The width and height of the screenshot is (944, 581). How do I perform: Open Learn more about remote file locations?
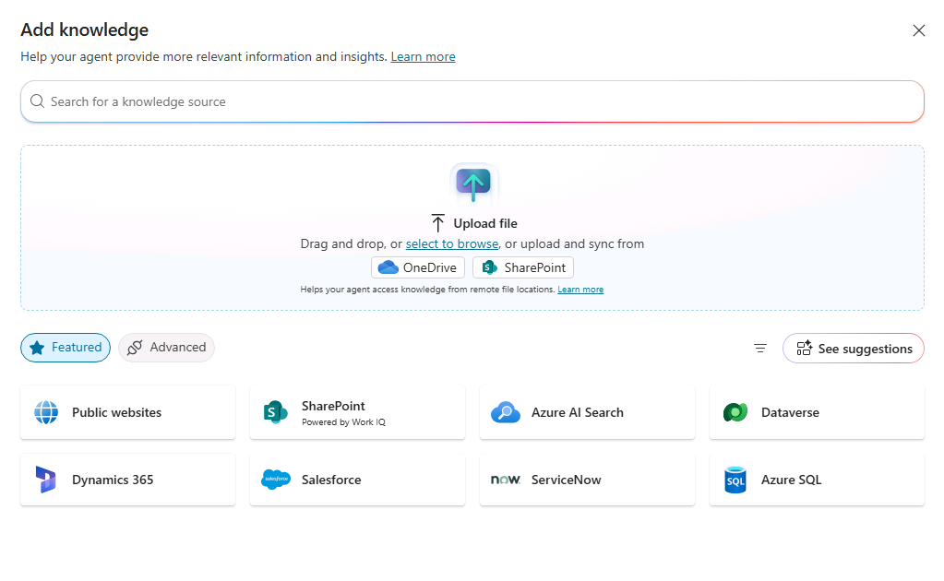[580, 290]
